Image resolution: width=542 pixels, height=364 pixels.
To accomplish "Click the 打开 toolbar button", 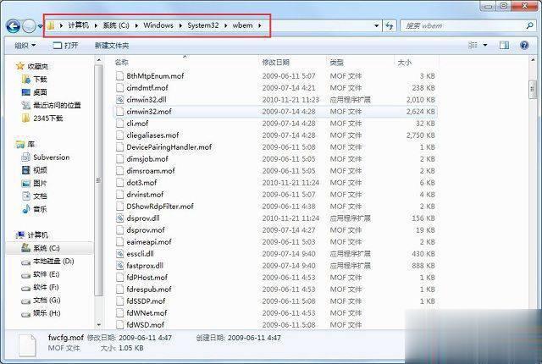I will [65, 45].
